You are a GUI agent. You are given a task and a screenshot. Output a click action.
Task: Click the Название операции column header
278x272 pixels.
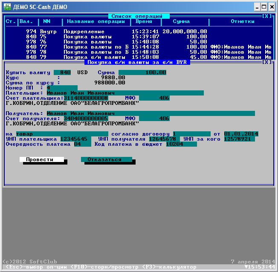click(96, 21)
